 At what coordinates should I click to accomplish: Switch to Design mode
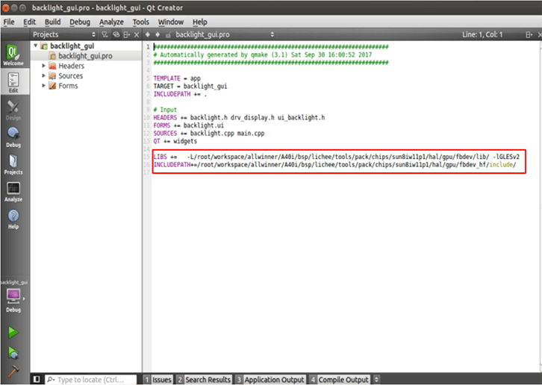coord(13,110)
